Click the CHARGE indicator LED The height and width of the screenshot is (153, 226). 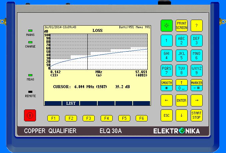[30, 42]
